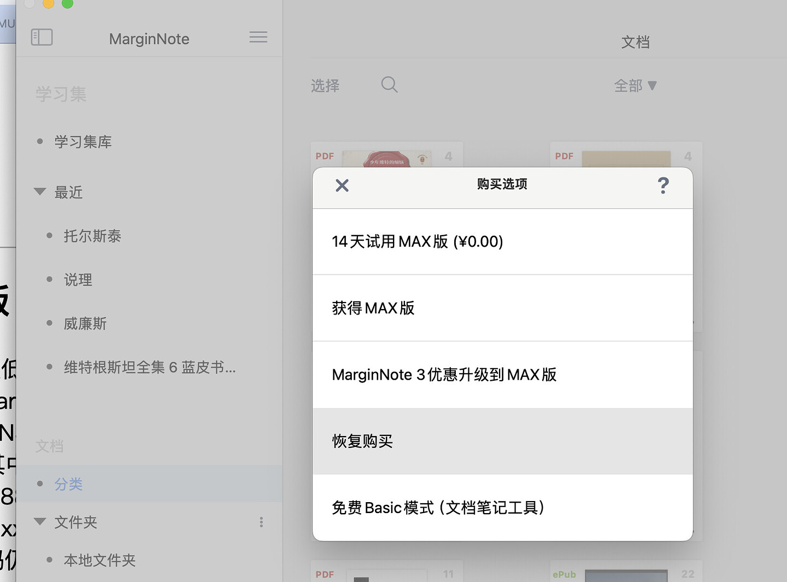Screen dimensions: 787x582
Task: Open the ePub document thumbnail
Action: tap(626, 571)
